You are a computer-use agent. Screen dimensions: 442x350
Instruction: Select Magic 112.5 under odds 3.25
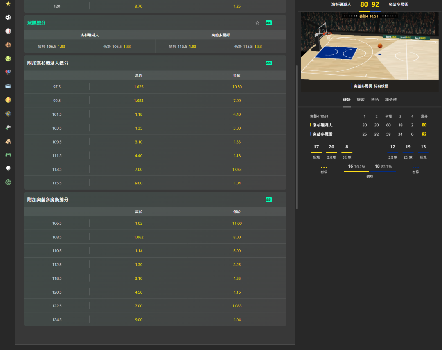coord(237,265)
